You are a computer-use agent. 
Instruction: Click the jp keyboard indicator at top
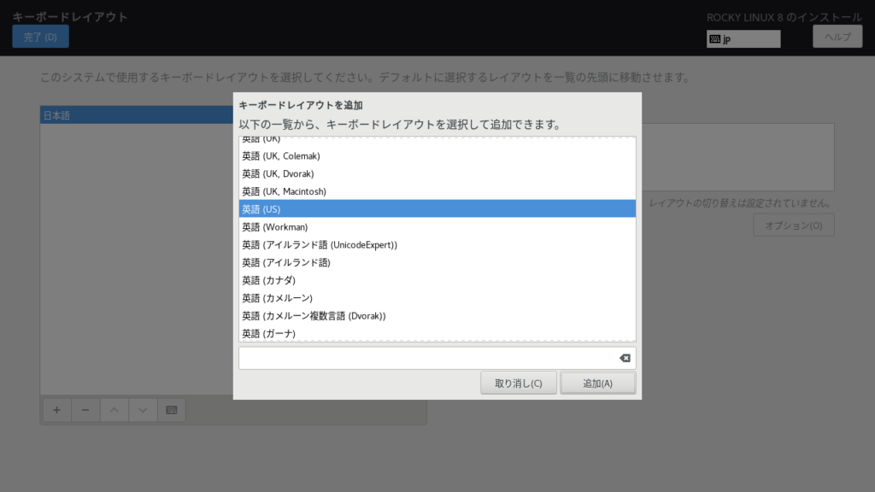pyautogui.click(x=743, y=38)
